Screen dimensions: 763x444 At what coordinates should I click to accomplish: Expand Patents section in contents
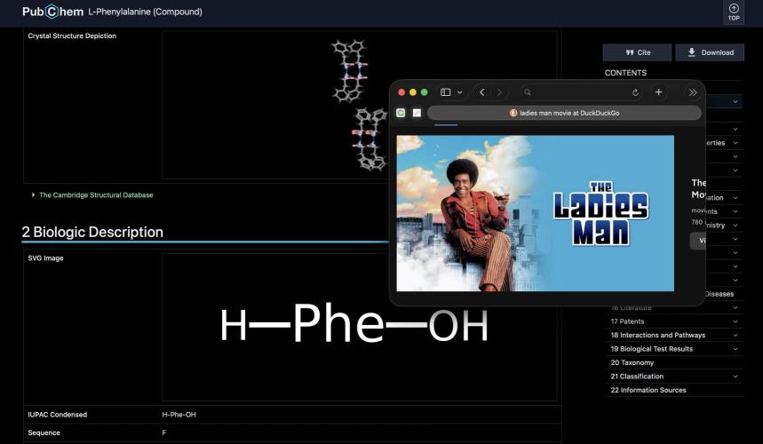pyautogui.click(x=735, y=321)
